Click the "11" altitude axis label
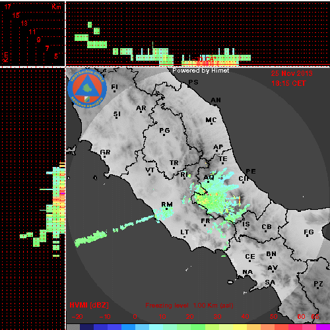The width and height of the screenshot is (330, 330). pos(32,32)
